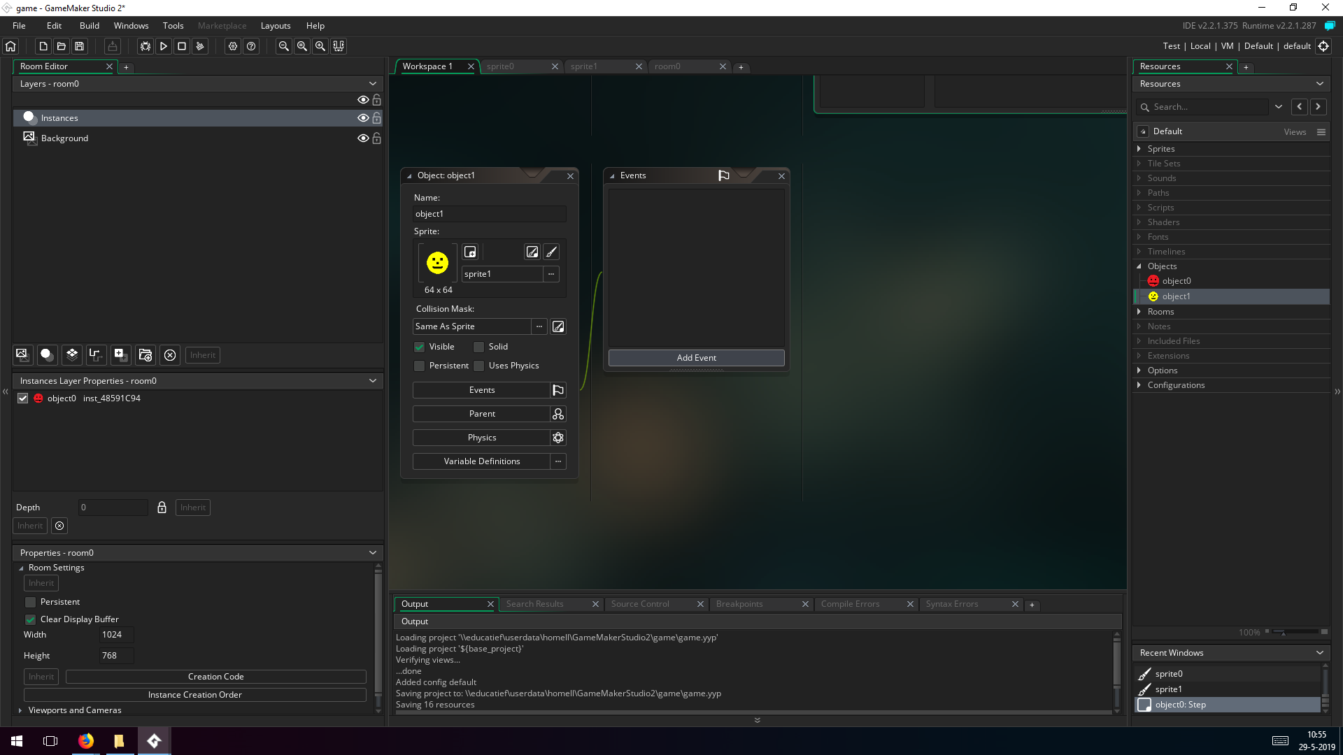1343x755 pixels.
Task: Run the game with Play button
Action: point(164,46)
